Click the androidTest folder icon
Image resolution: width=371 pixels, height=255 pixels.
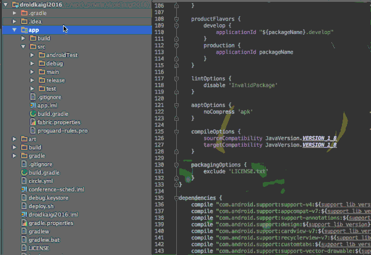pos(42,55)
